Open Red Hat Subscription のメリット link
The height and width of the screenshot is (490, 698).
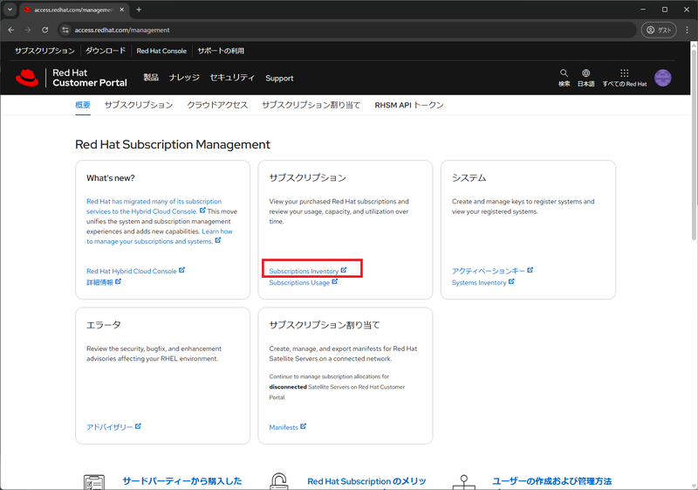click(366, 481)
